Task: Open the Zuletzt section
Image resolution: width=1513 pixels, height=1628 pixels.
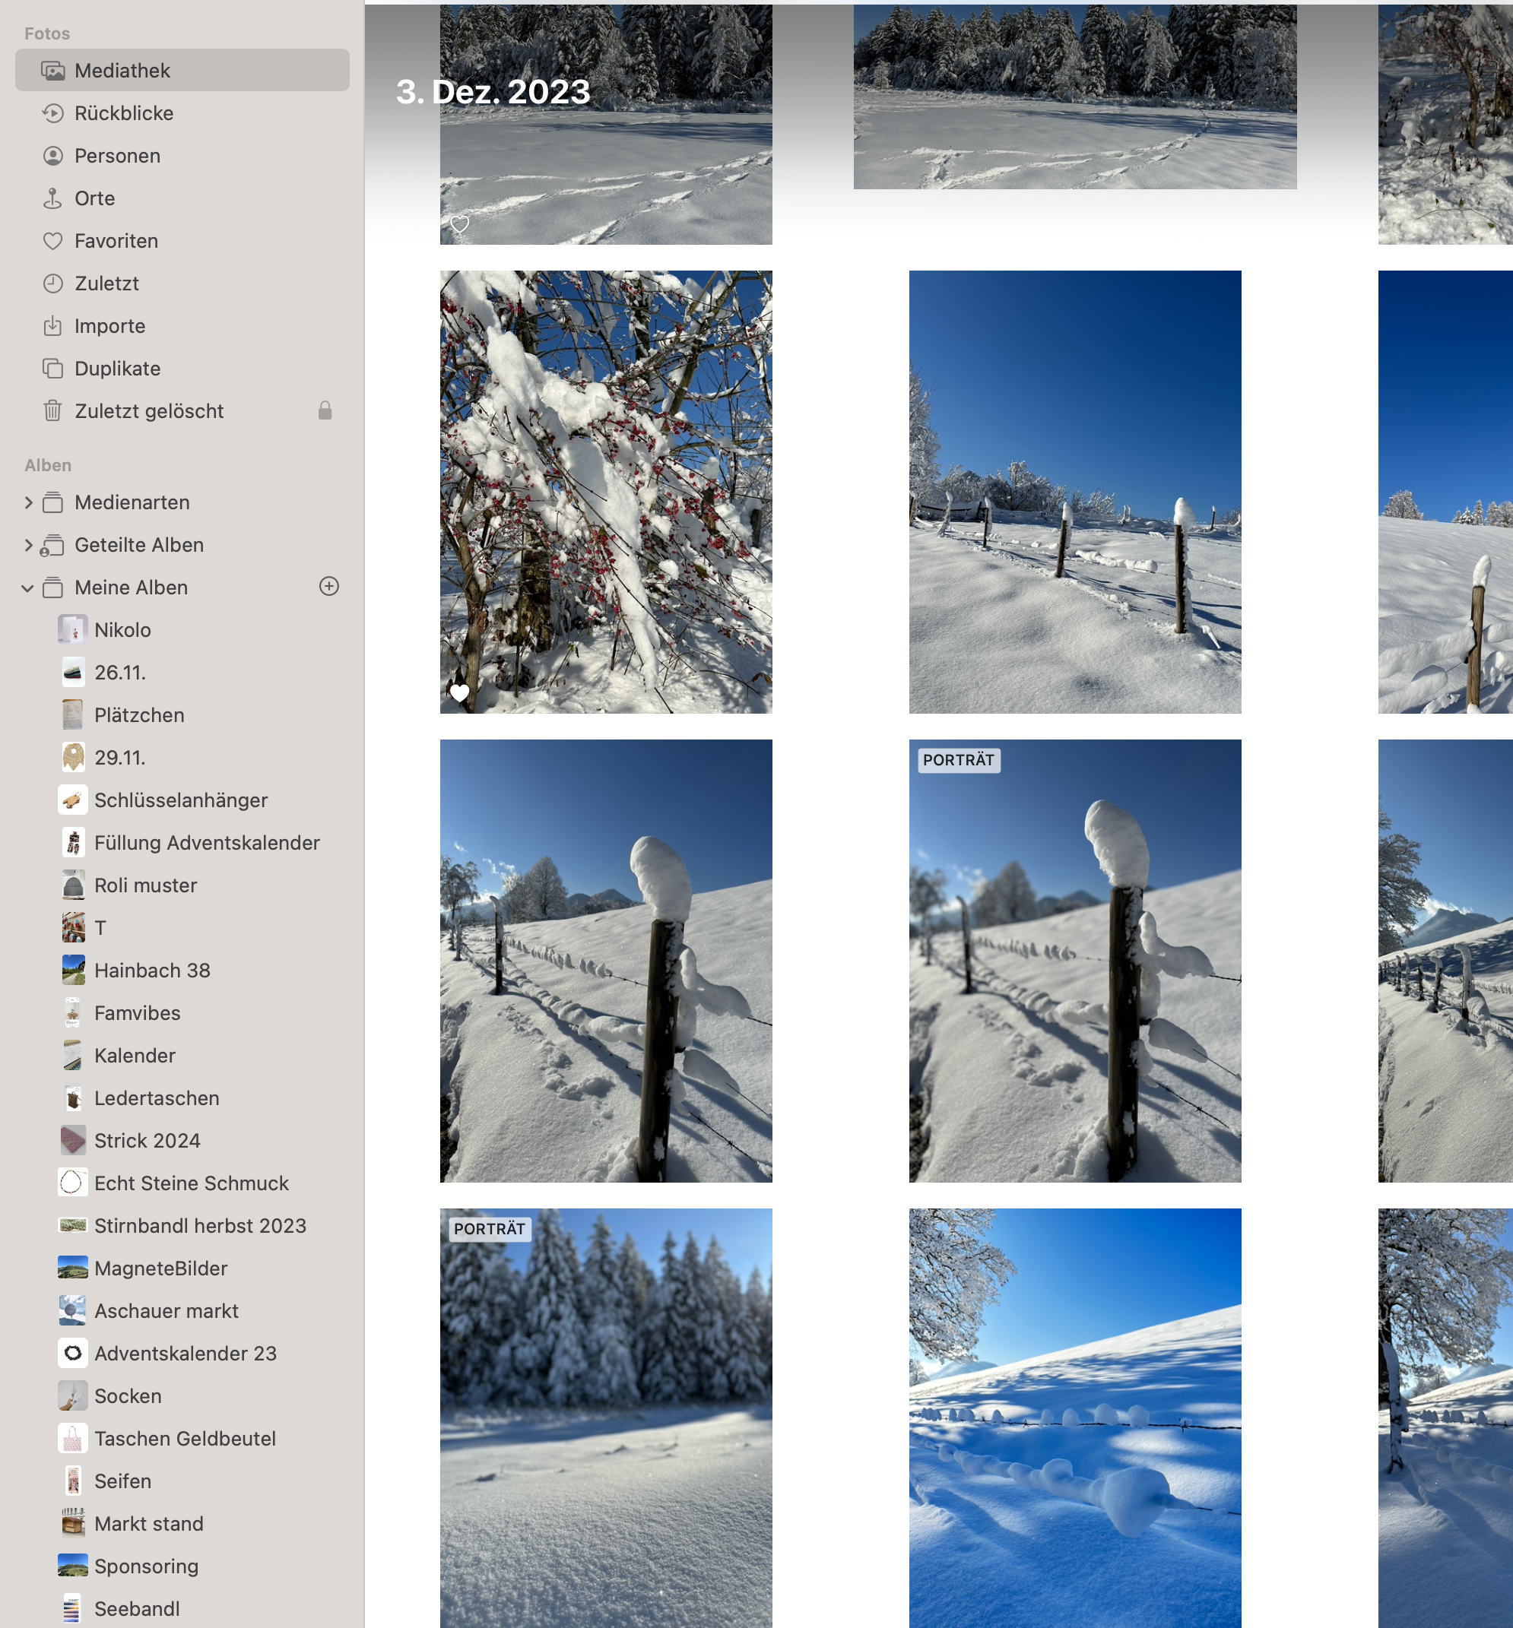Action: pos(106,283)
